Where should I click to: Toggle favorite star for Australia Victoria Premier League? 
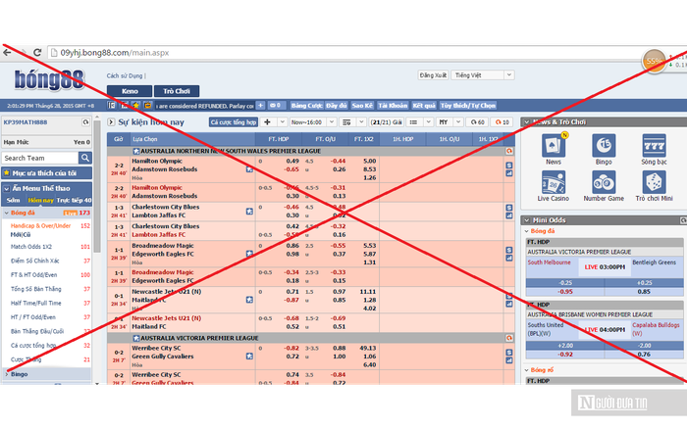pos(136,339)
